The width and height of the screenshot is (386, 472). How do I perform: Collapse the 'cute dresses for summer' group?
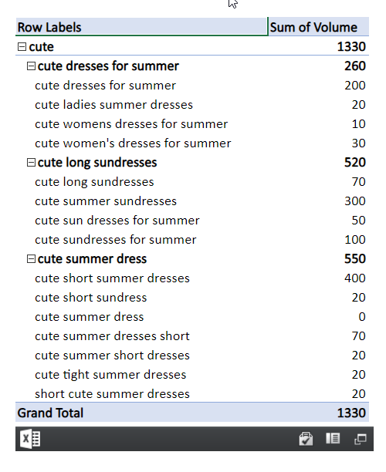pyautogui.click(x=31, y=66)
